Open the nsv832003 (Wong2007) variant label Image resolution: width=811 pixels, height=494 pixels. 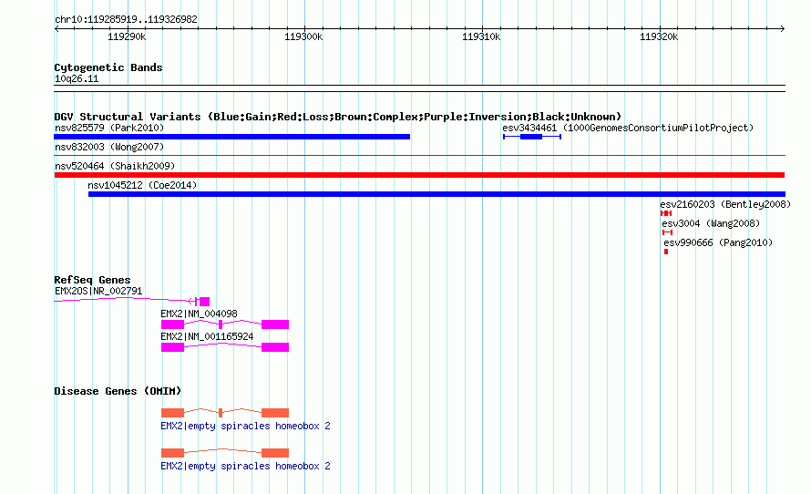click(x=109, y=147)
